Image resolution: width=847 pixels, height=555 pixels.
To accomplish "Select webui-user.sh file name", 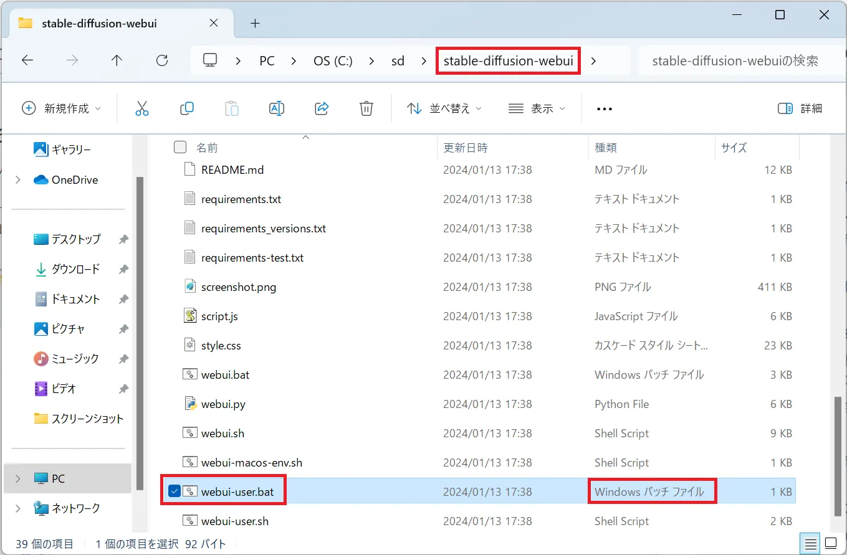I will [235, 521].
